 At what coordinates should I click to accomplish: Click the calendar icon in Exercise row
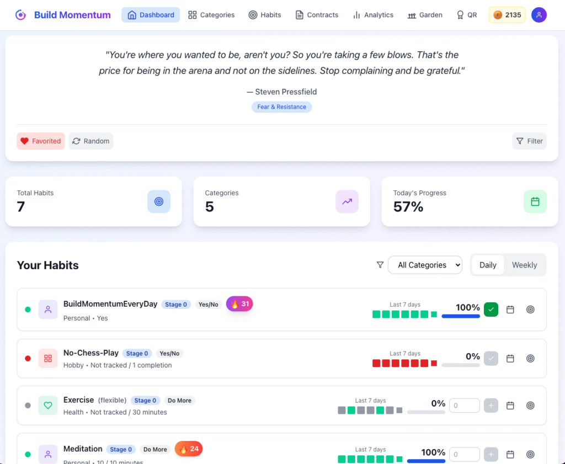click(510, 406)
